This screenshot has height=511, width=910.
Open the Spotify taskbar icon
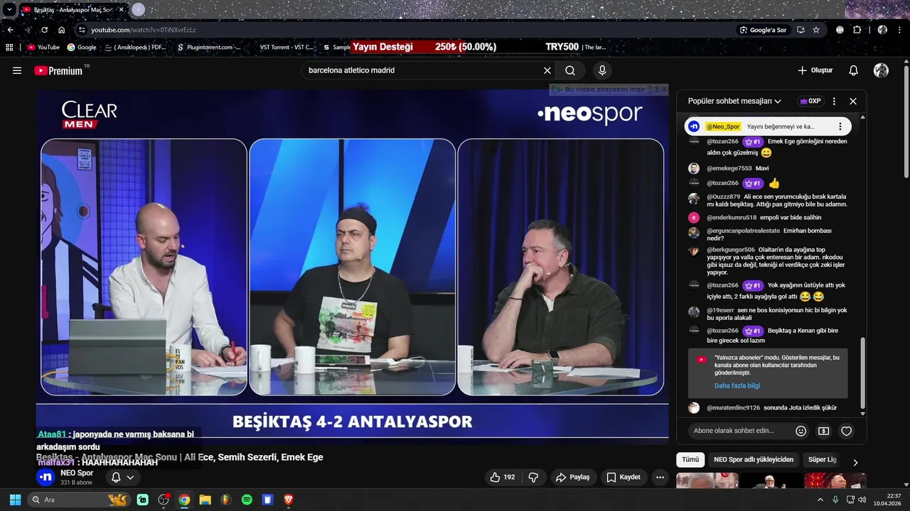(247, 500)
